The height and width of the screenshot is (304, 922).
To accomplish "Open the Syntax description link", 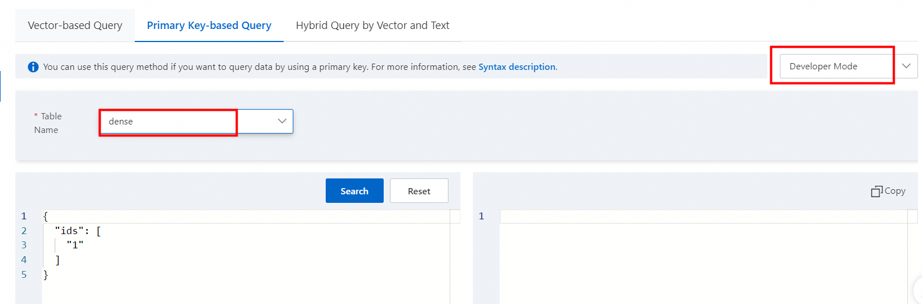I will [x=517, y=67].
